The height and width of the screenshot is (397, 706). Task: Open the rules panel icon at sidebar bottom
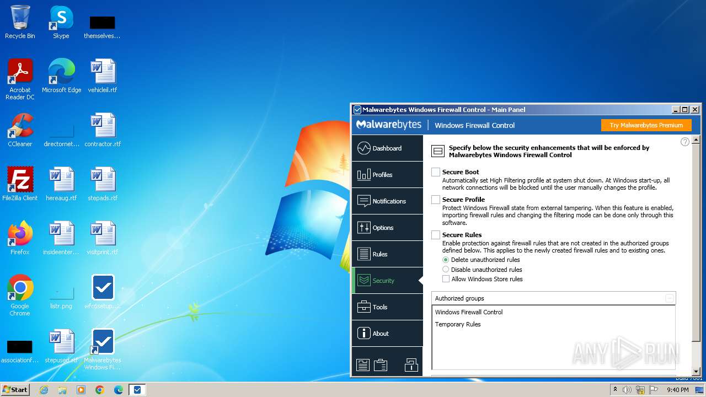click(362, 365)
